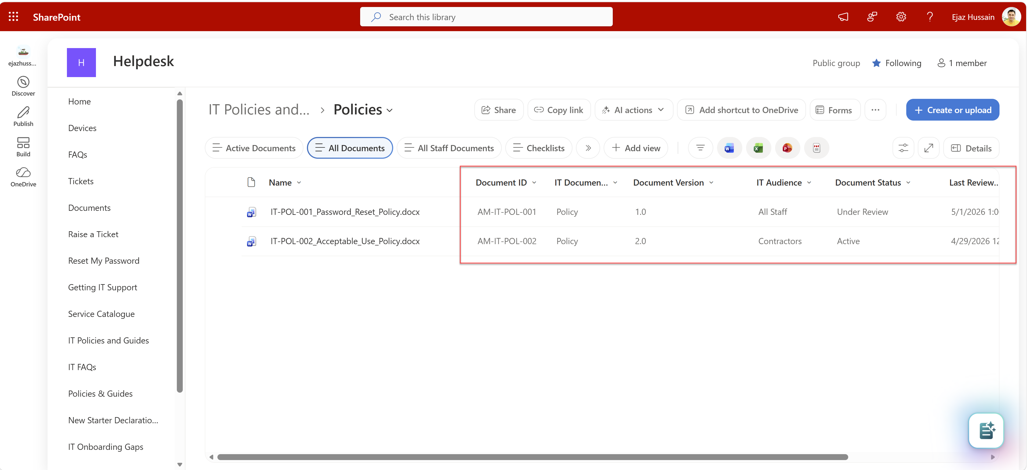Filter by Word documents icon
This screenshot has height=470, width=1028.
coord(729,148)
